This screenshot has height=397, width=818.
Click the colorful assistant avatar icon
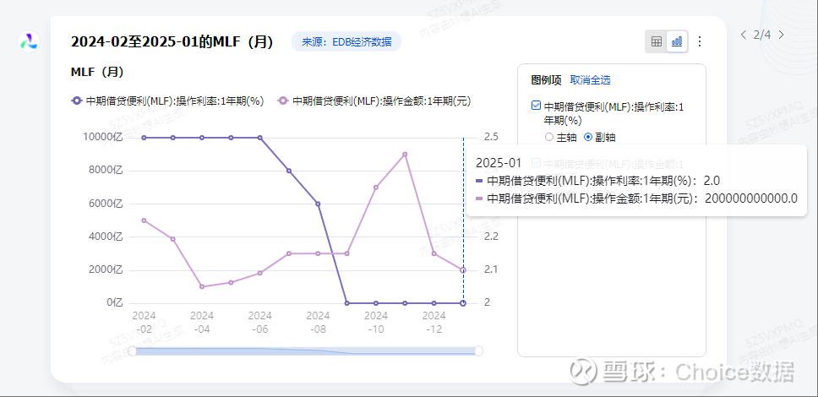[28, 41]
